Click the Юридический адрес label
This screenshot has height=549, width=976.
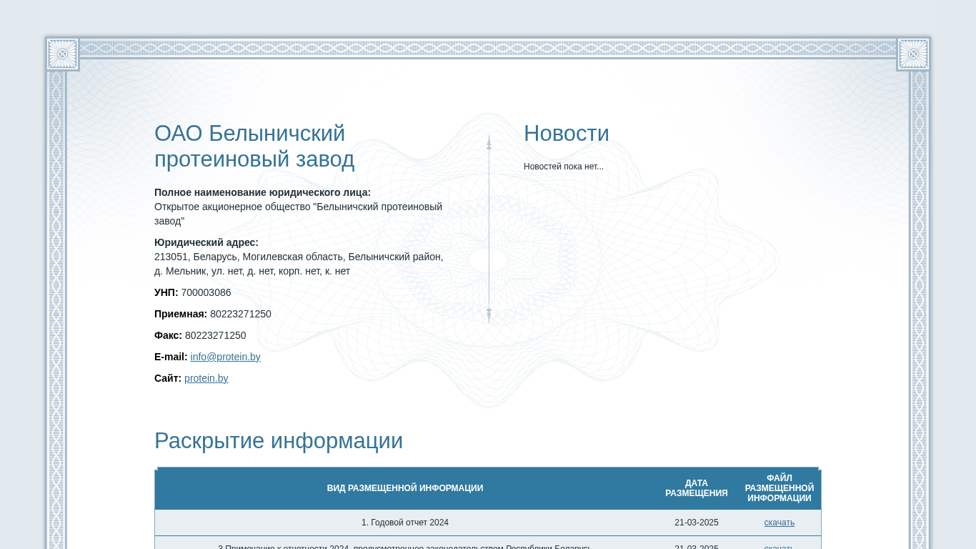[x=206, y=242]
